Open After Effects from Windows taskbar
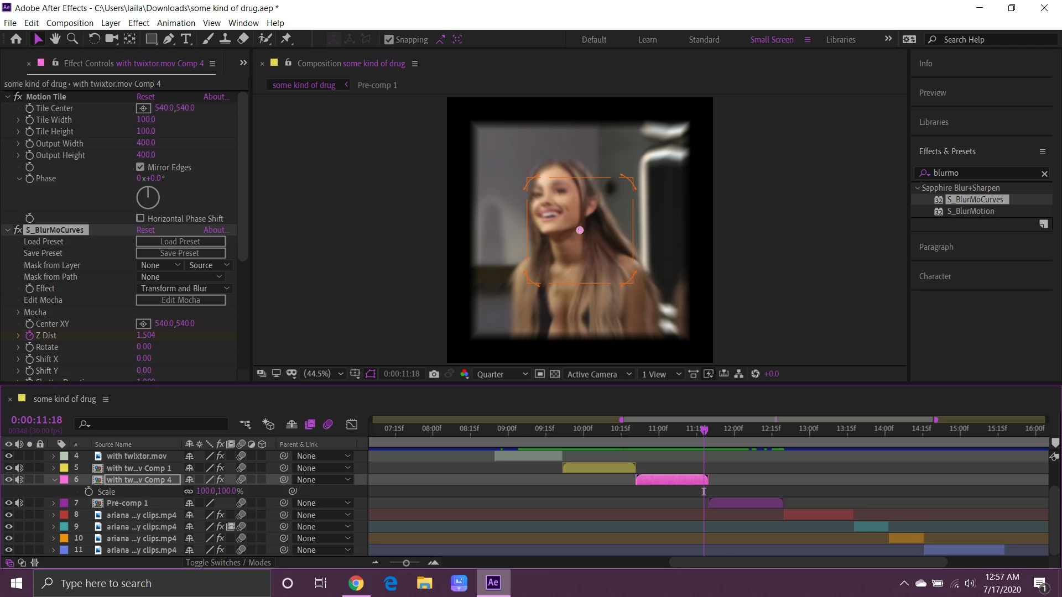1062x597 pixels. point(493,583)
